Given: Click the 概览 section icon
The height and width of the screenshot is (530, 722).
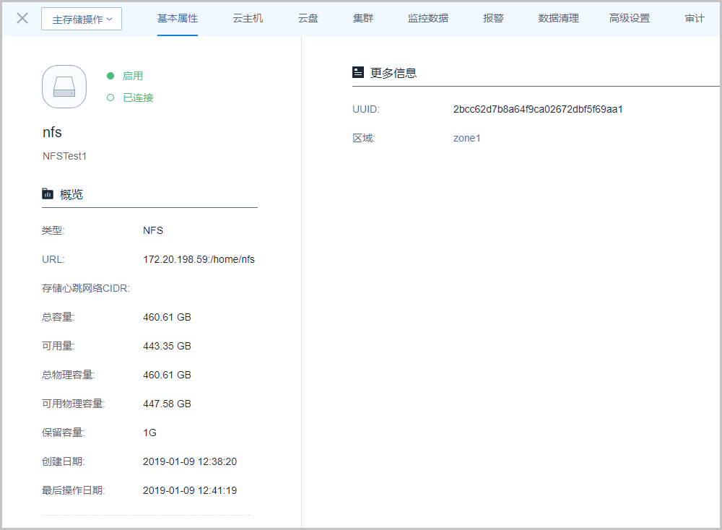Looking at the screenshot, I should pyautogui.click(x=48, y=194).
